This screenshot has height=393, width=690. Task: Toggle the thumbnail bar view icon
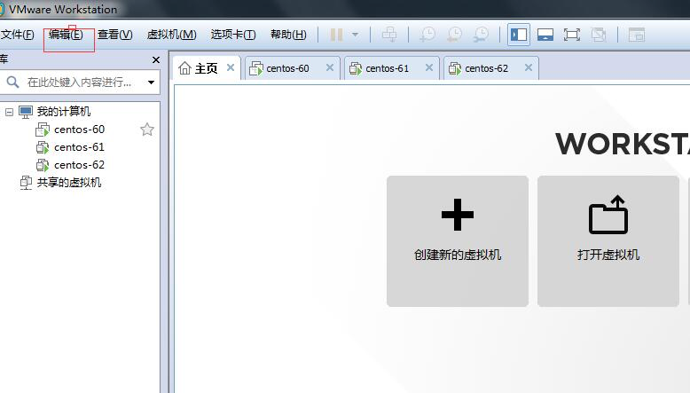(545, 35)
